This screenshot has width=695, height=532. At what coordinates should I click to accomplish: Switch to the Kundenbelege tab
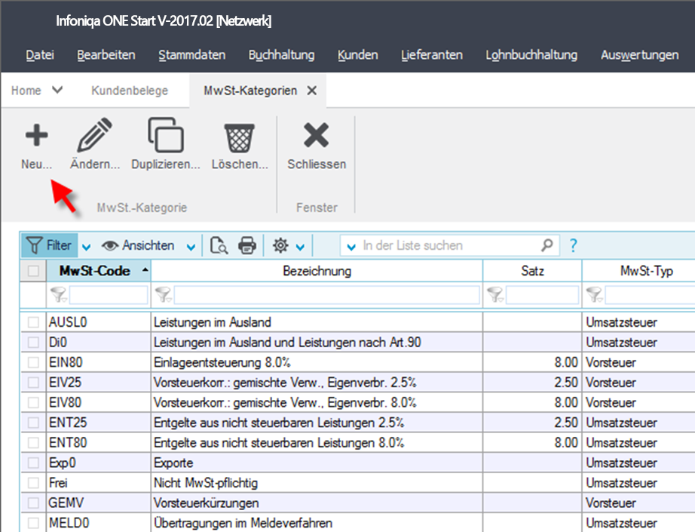(130, 91)
